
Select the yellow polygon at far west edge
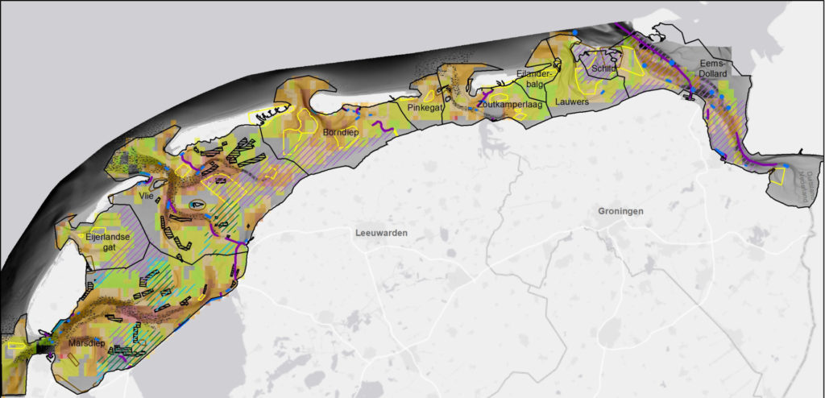15,345
